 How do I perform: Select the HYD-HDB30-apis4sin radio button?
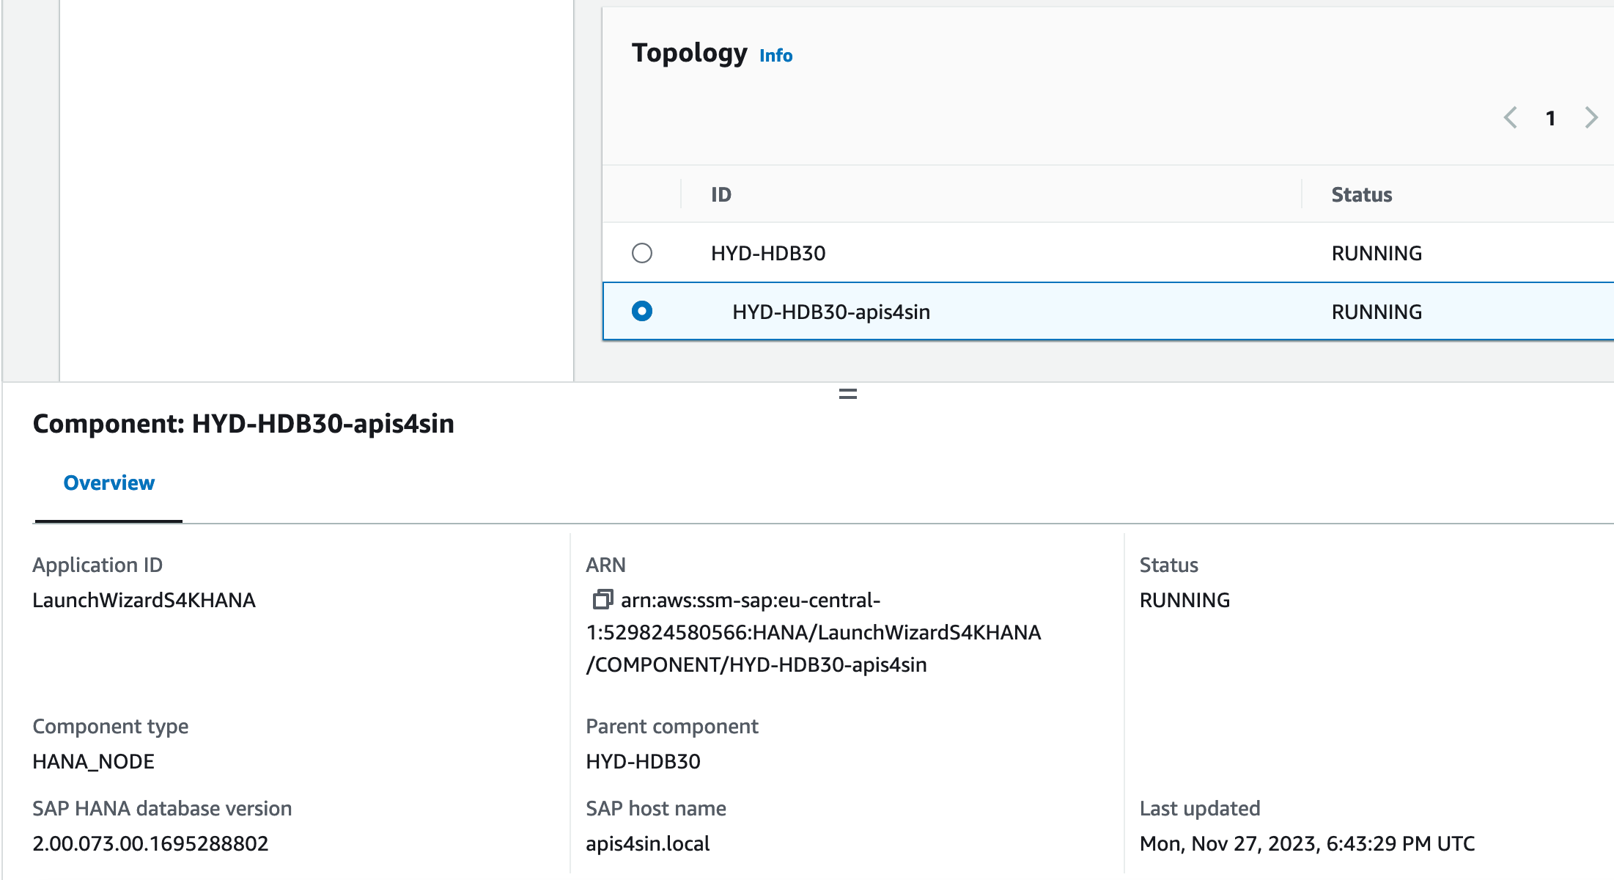[x=642, y=312]
